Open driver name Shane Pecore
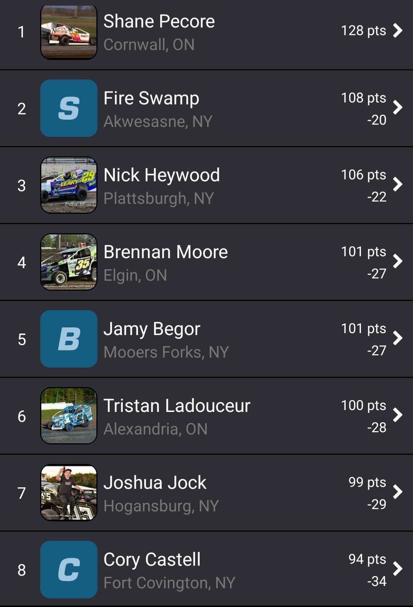Screen dimensions: 413x607 (x=159, y=21)
